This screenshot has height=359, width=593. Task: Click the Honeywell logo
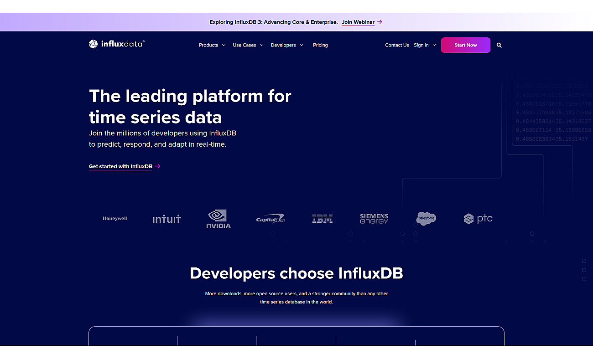pos(115,218)
